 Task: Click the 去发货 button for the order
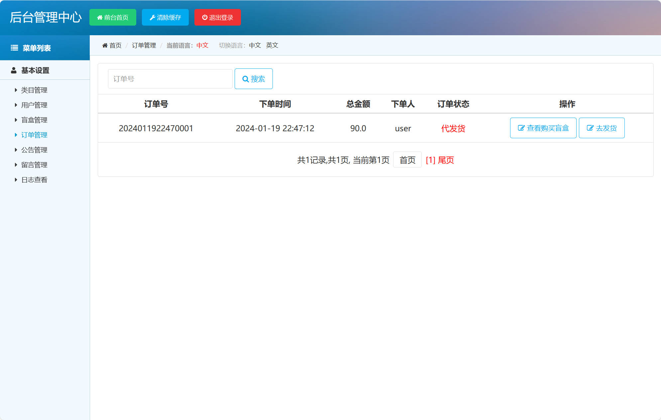coord(602,128)
